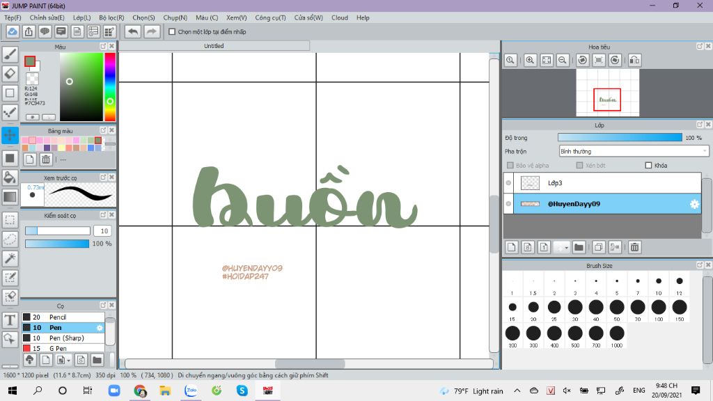Zoom in on the navigator
713x401 pixels.
[530, 60]
